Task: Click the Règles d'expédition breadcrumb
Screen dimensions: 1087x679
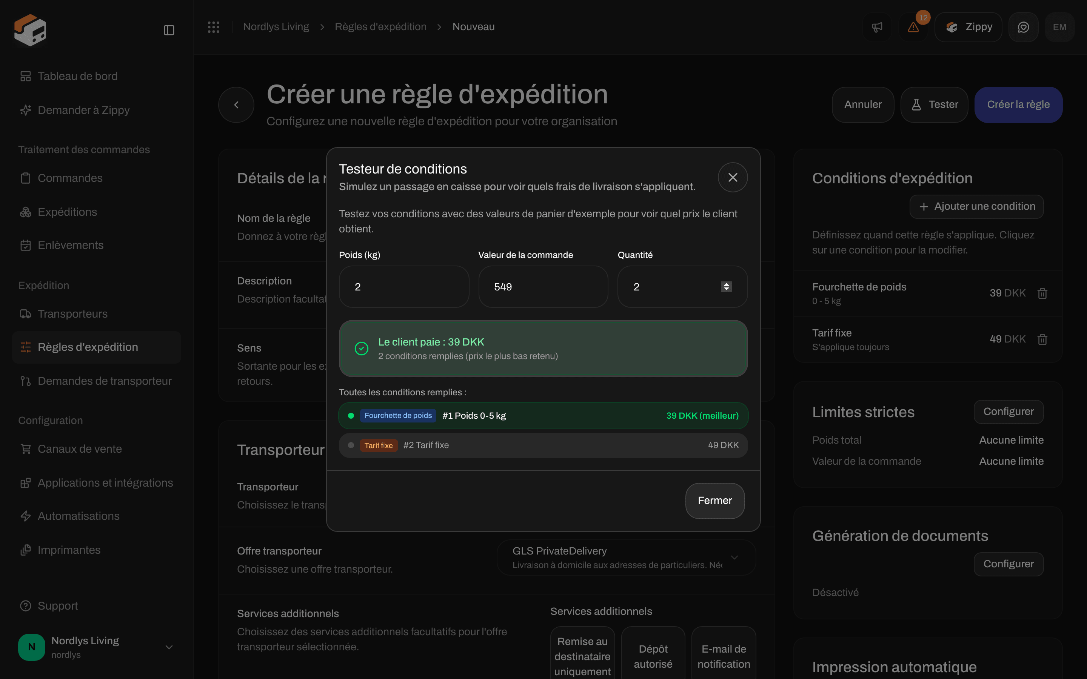Action: click(380, 27)
